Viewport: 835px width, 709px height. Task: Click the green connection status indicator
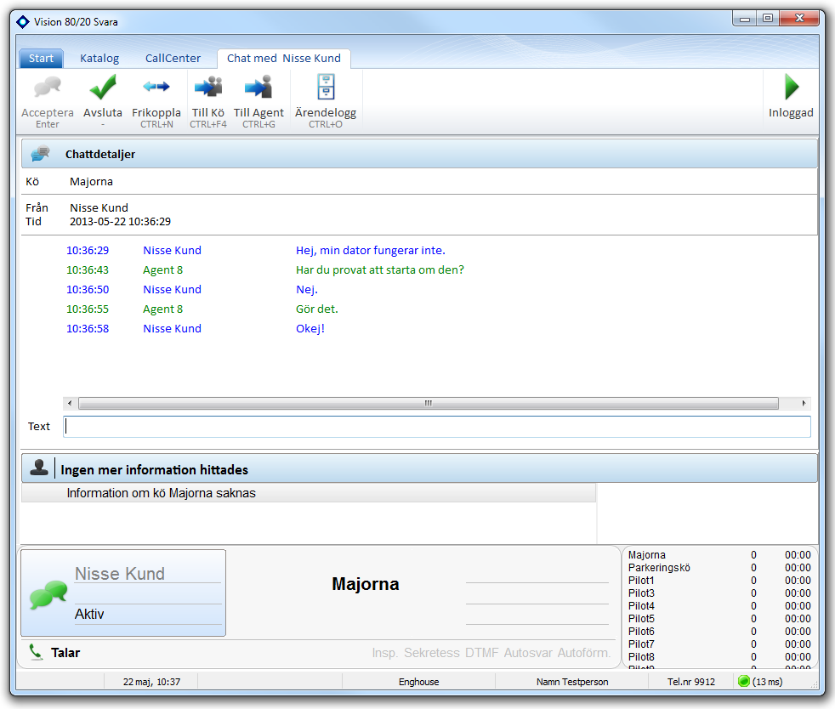tap(744, 681)
